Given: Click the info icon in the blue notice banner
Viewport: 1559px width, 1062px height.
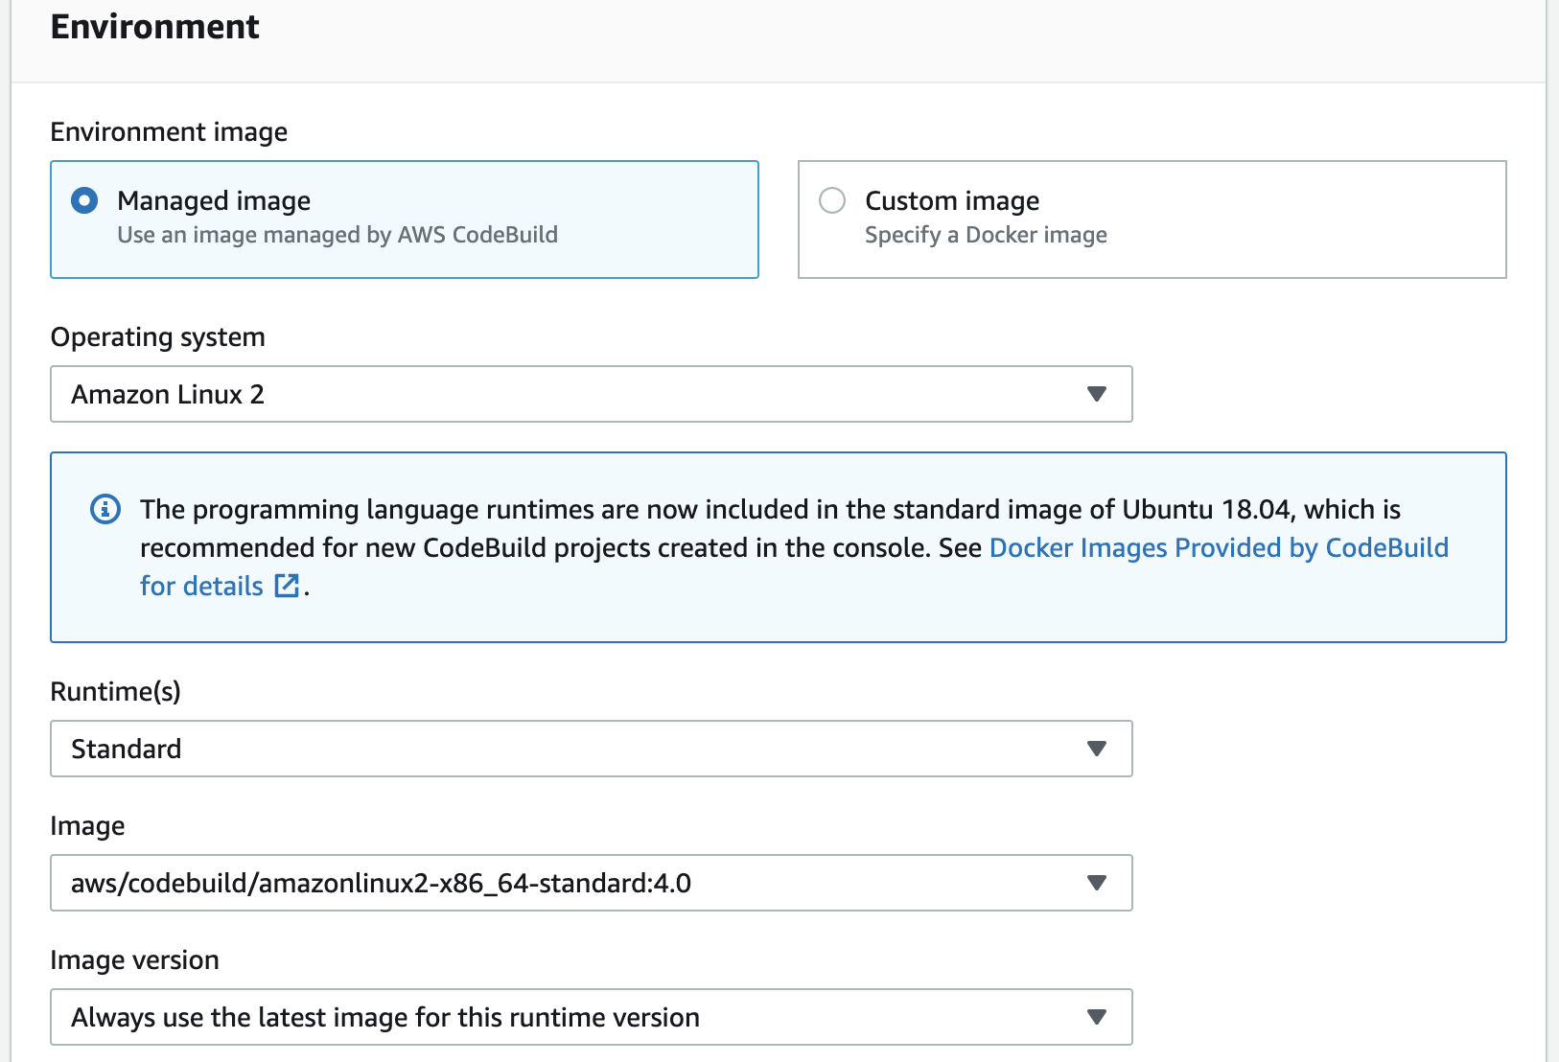Looking at the screenshot, I should 105,509.
